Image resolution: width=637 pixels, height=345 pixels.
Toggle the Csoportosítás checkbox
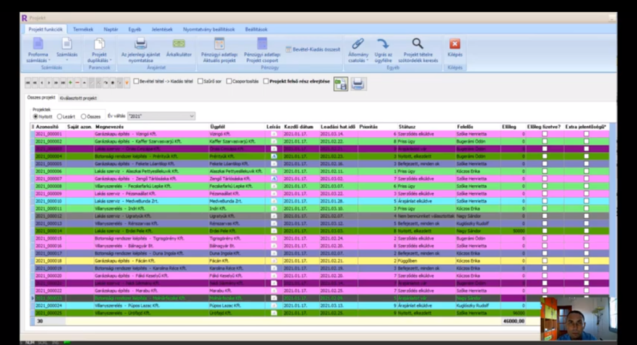230,81
